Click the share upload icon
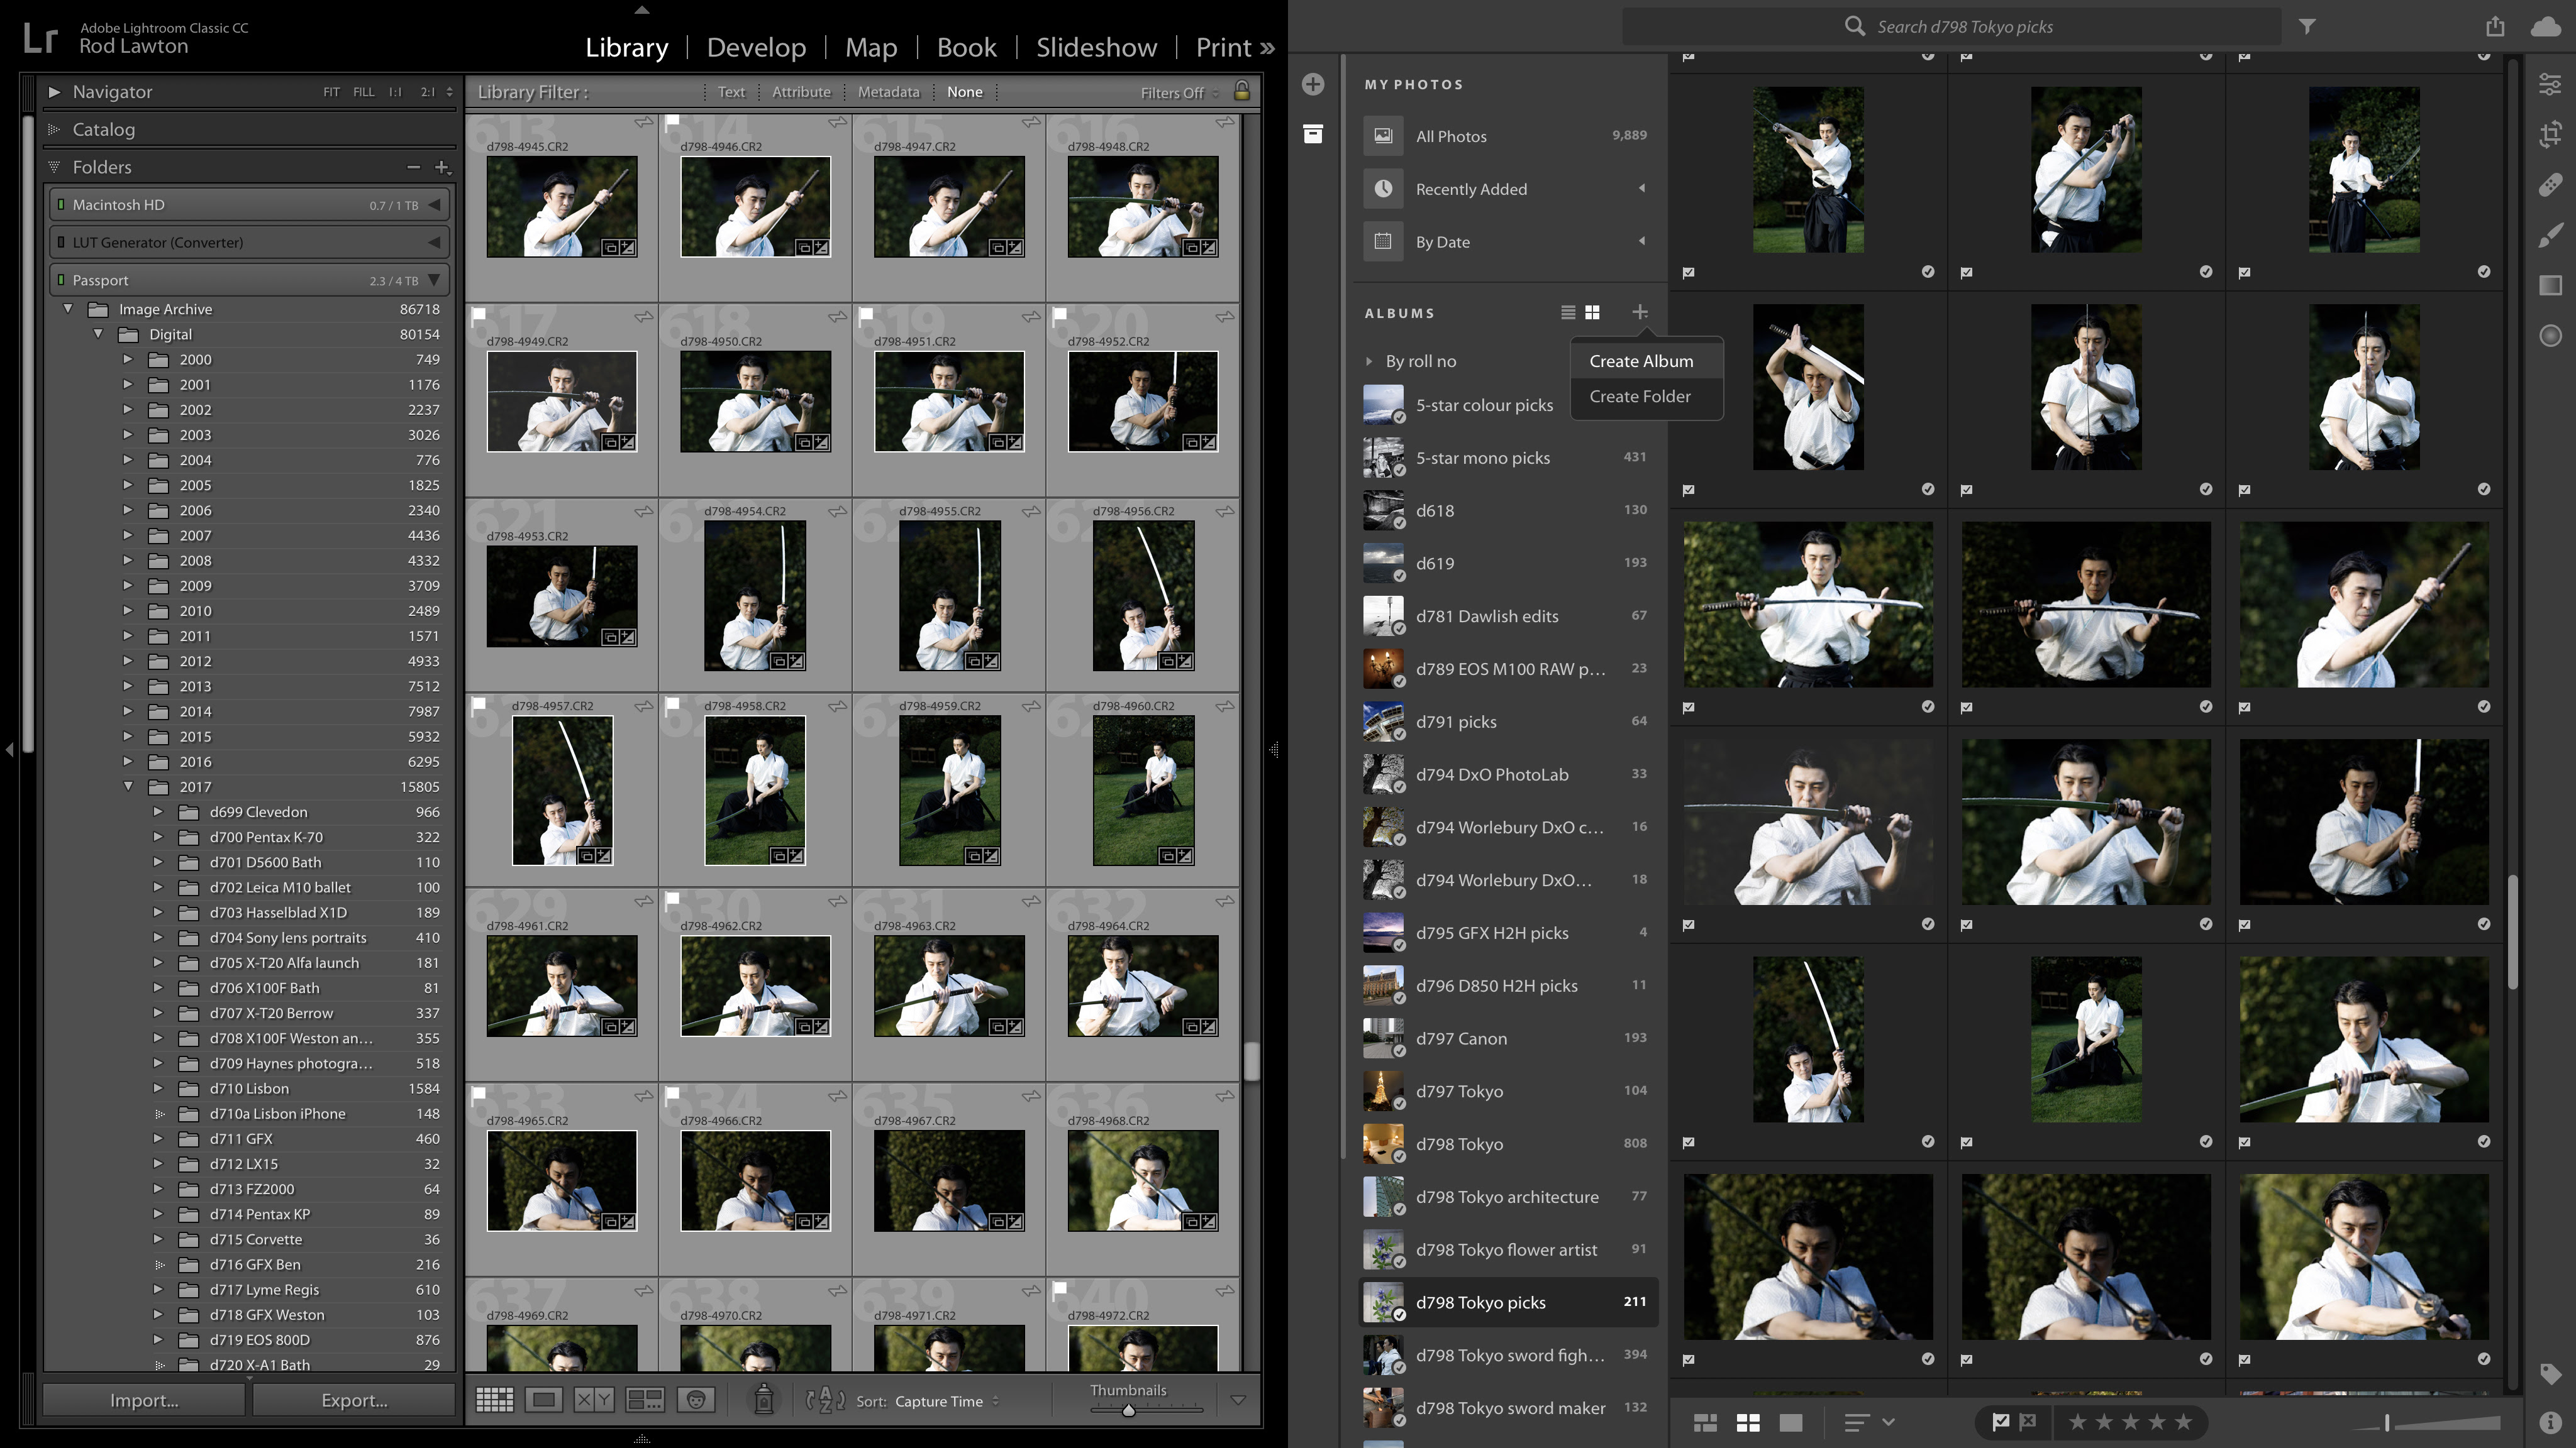This screenshot has width=2576, height=1448. 2495,27
